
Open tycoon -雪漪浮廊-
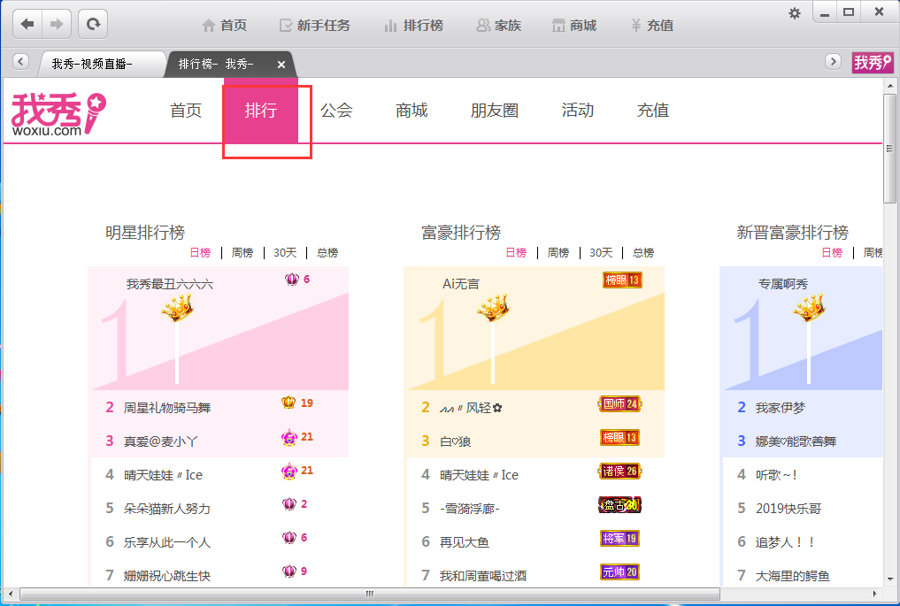[x=470, y=509]
